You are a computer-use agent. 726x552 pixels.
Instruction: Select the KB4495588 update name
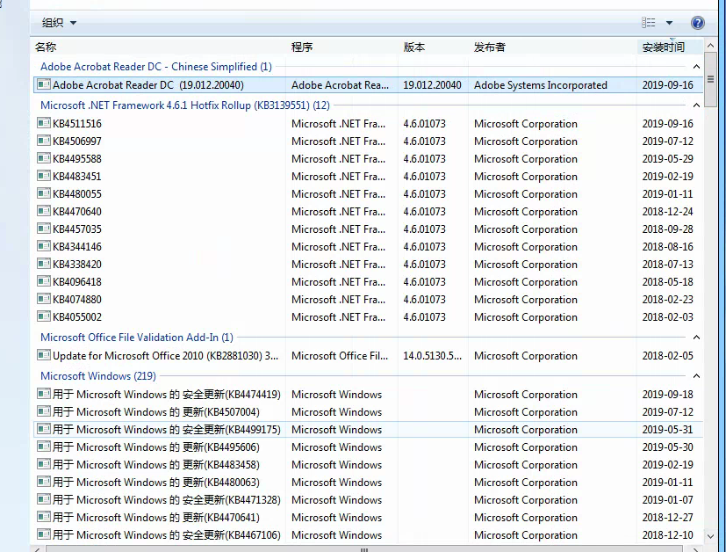pyautogui.click(x=77, y=159)
